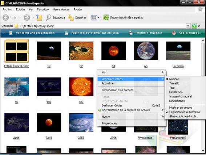Expand the address bar dropdown
206x155 pixels.
[x=188, y=26]
